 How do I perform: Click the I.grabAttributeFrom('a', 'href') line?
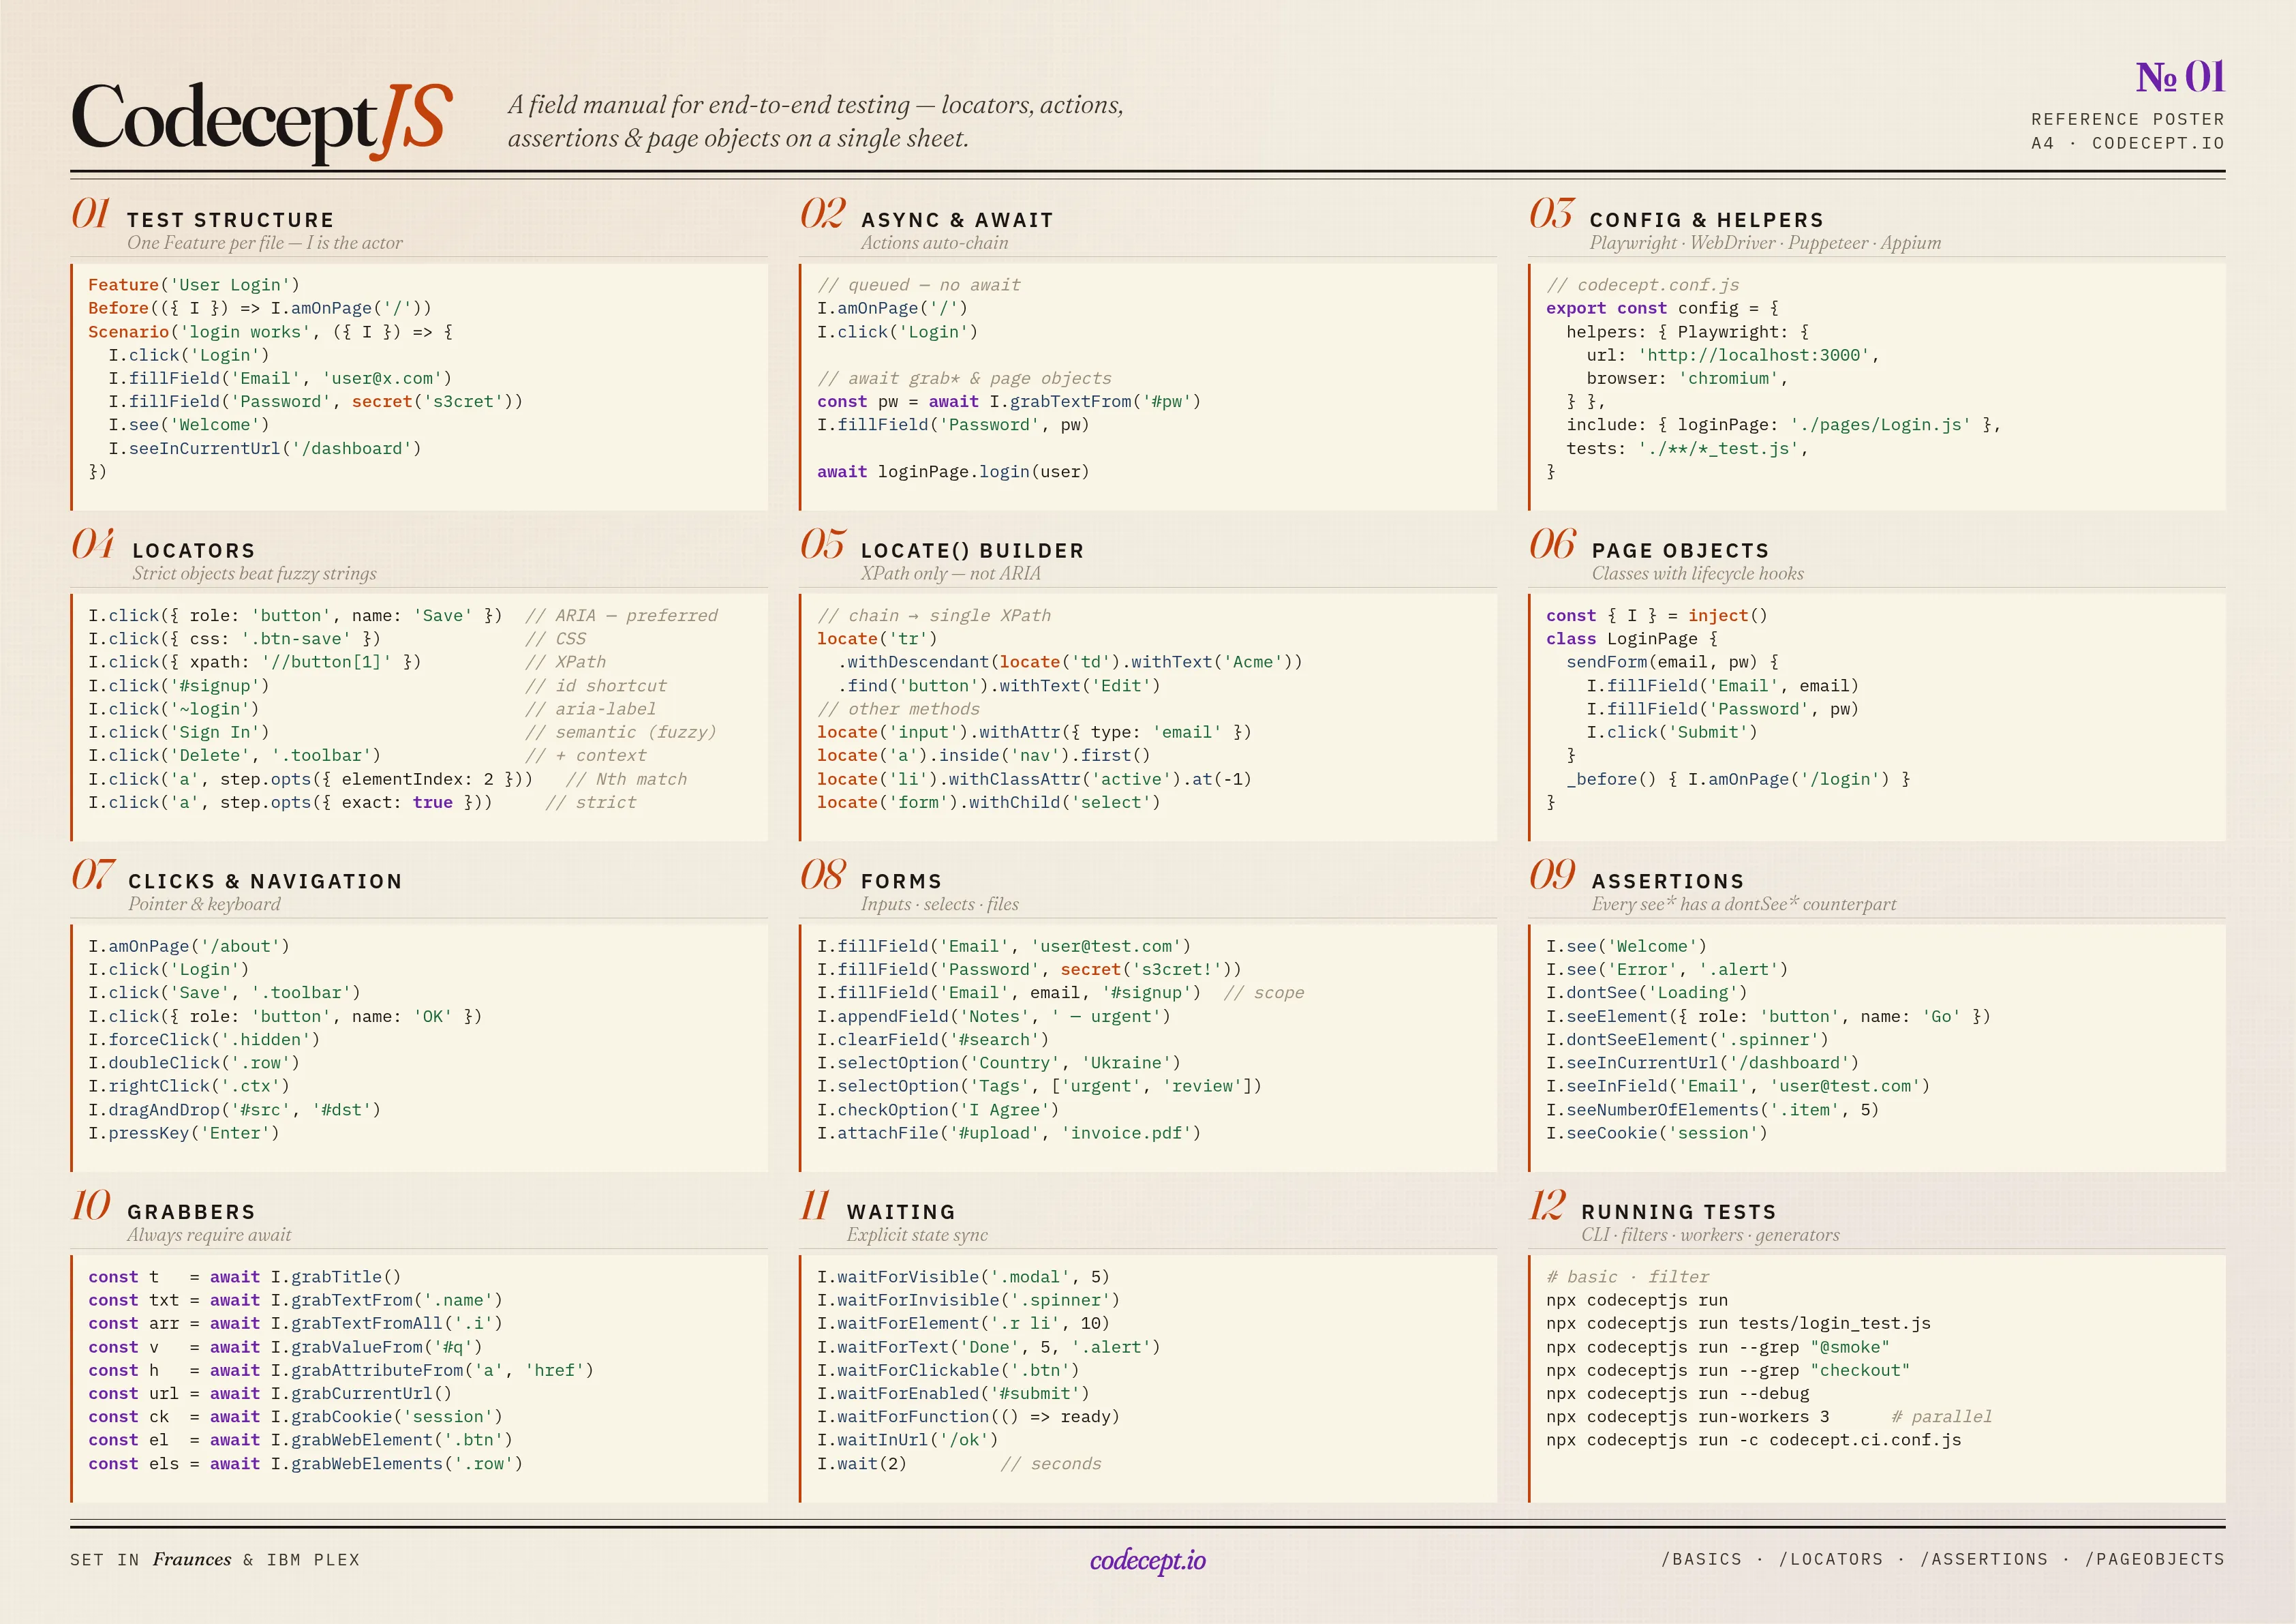coord(341,1370)
